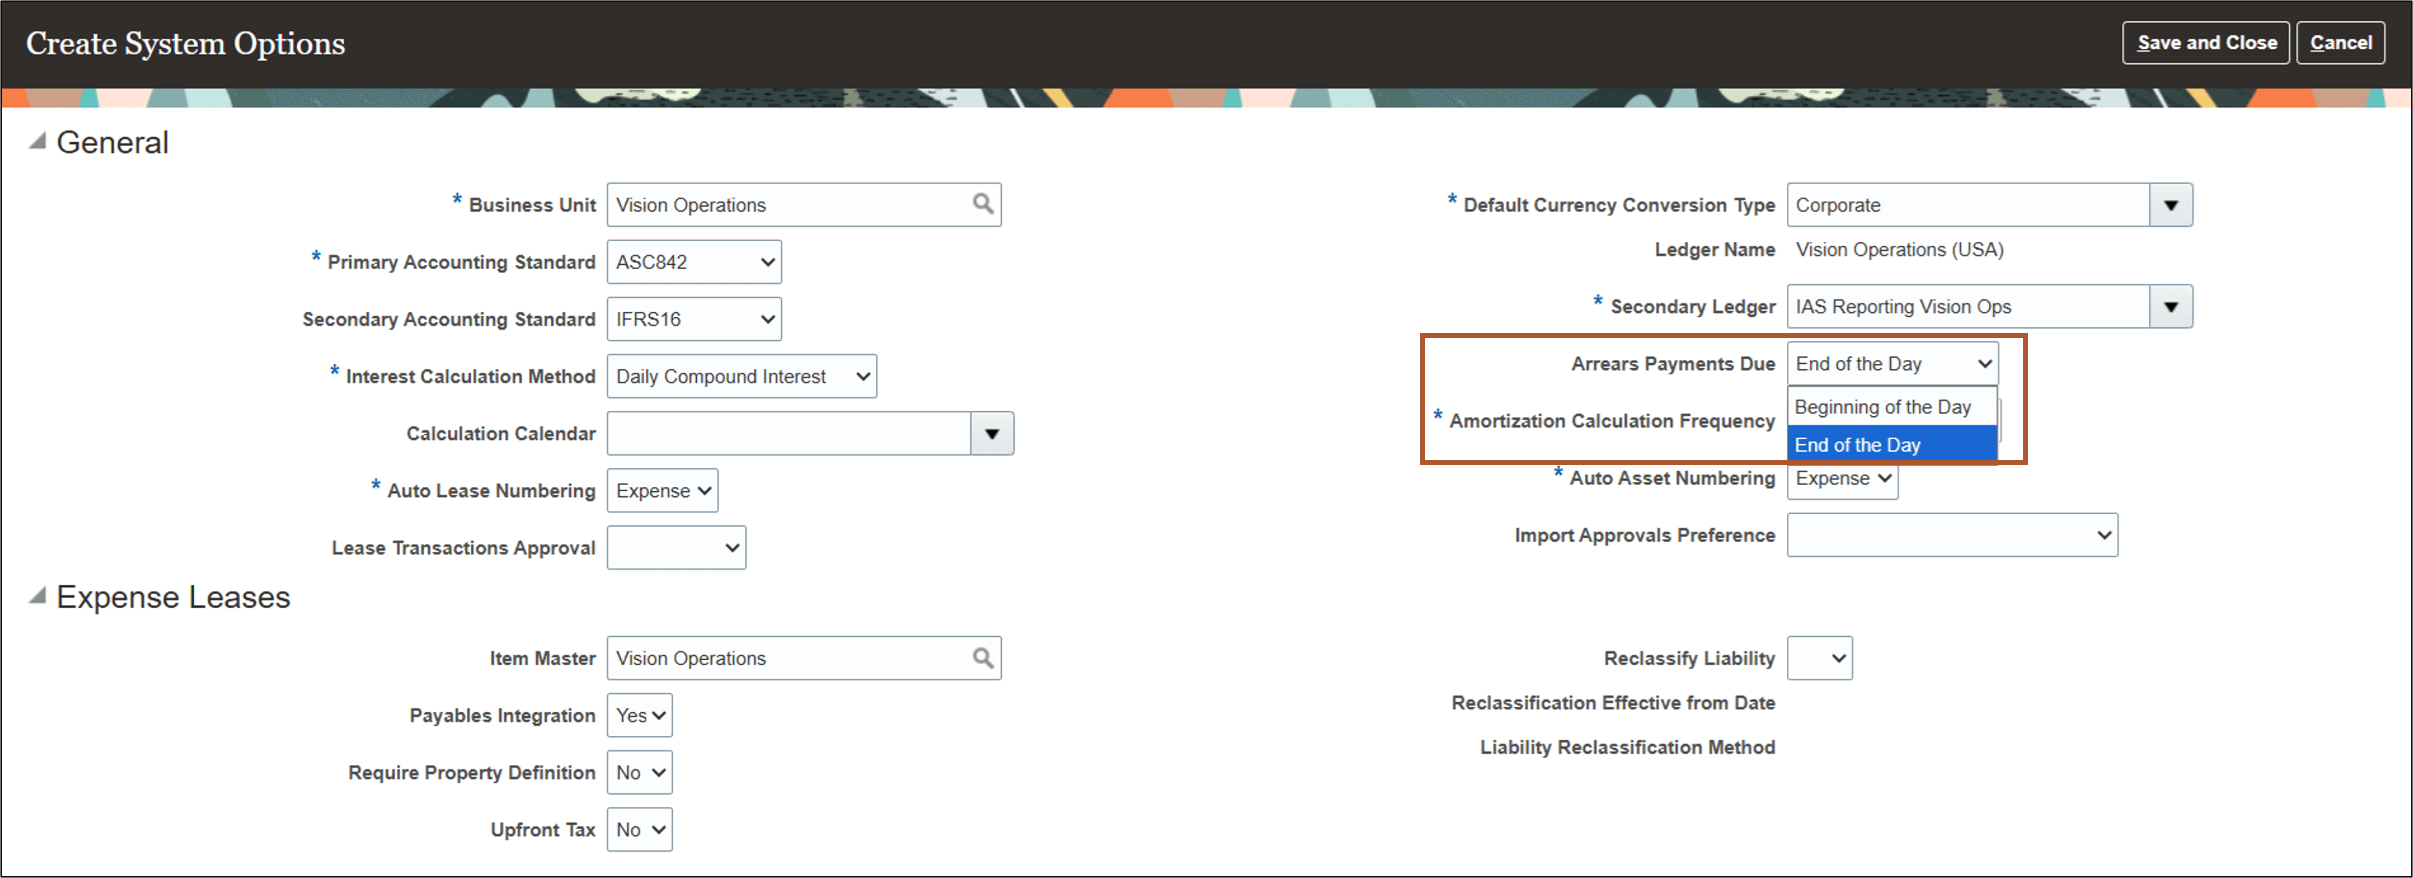This screenshot has width=2413, height=878.
Task: Open the Default Currency Conversion Type dropdown arrow
Action: click(2172, 205)
